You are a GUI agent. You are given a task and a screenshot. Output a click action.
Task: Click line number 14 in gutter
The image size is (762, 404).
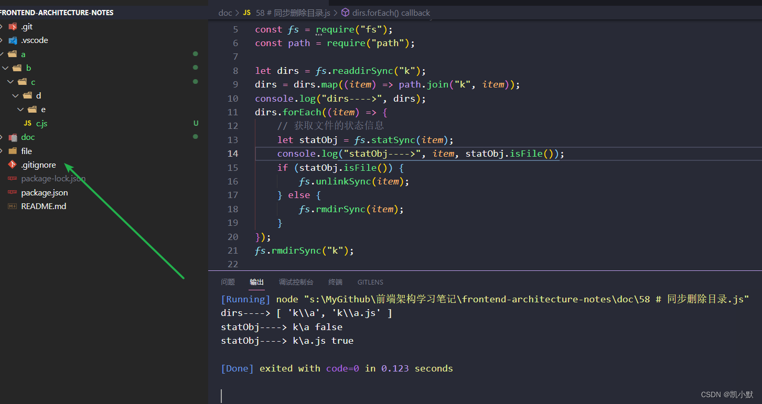(x=233, y=154)
